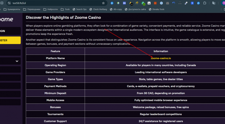
Task: Click 'Fully optimised mobile browser experience' cell
Action: [x=155, y=100]
